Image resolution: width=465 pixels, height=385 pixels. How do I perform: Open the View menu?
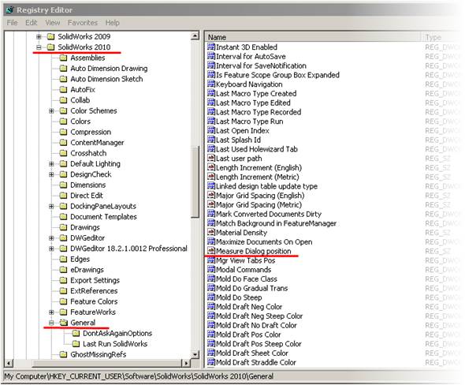(53, 23)
